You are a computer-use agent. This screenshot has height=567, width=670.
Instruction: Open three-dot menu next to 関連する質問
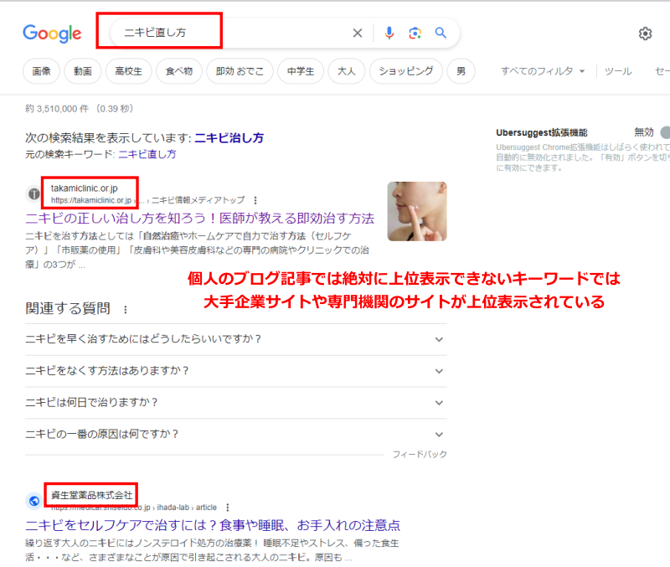click(125, 309)
